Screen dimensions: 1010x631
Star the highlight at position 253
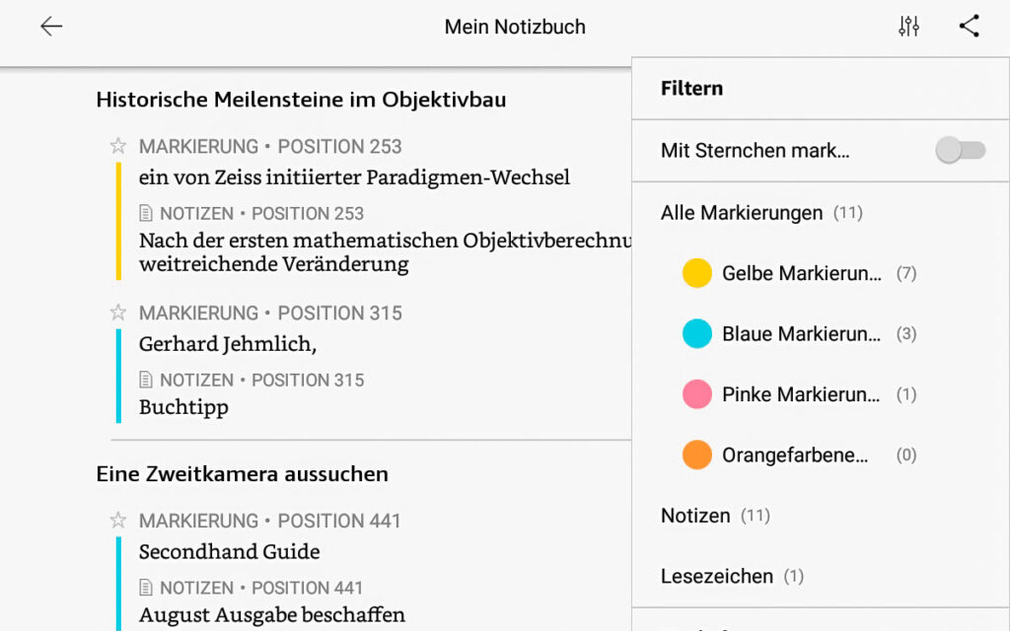click(118, 147)
